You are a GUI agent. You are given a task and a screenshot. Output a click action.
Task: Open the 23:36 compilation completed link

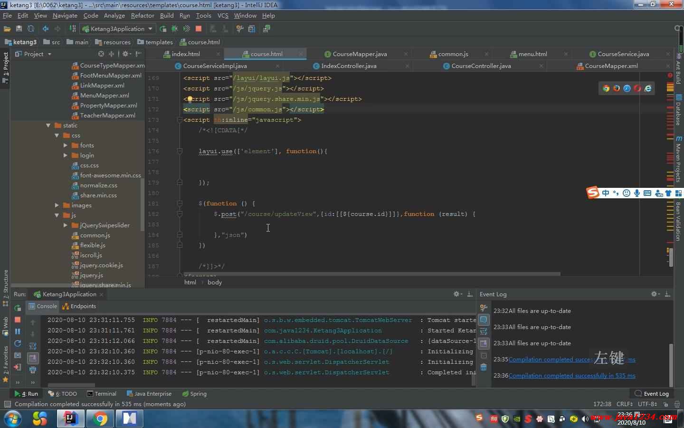click(572, 375)
